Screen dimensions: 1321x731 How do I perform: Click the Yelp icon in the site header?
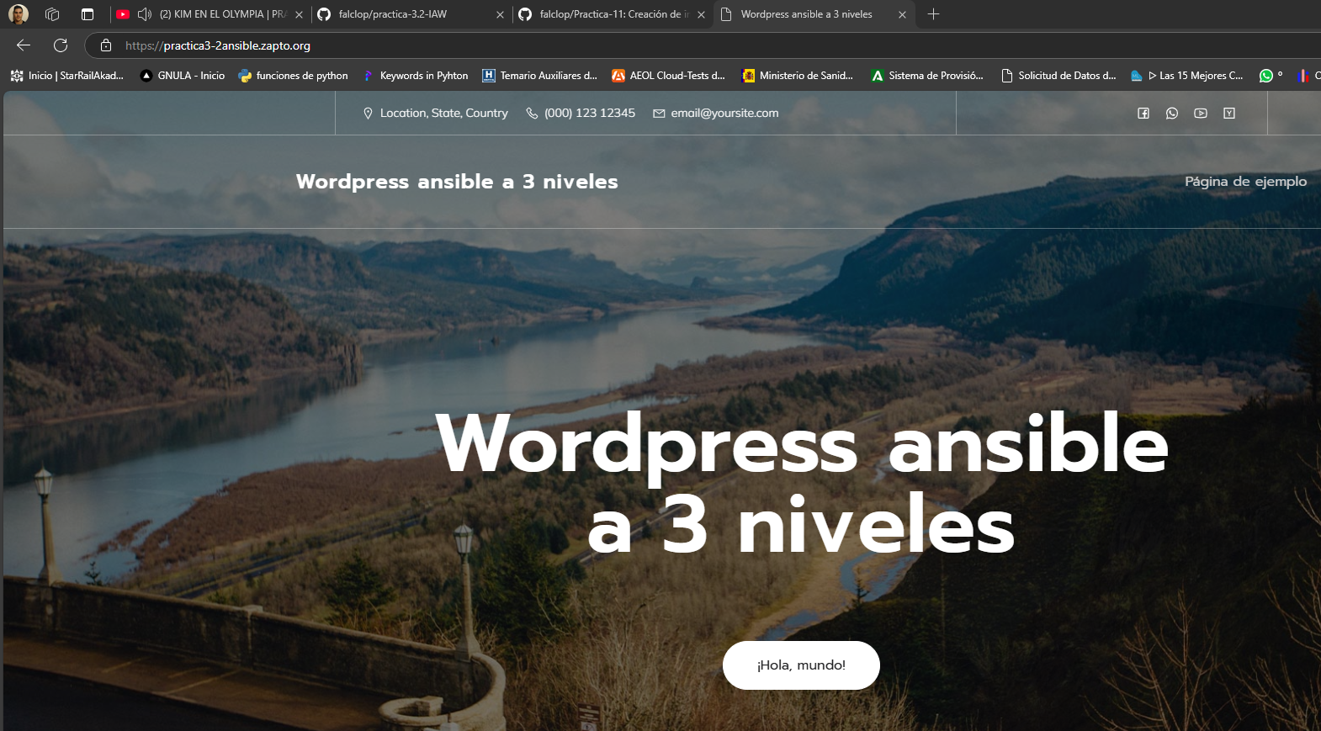tap(1229, 114)
